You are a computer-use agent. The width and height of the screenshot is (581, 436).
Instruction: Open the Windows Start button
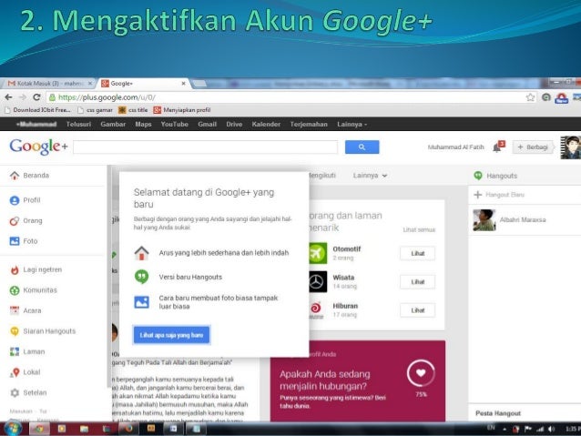(x=13, y=429)
